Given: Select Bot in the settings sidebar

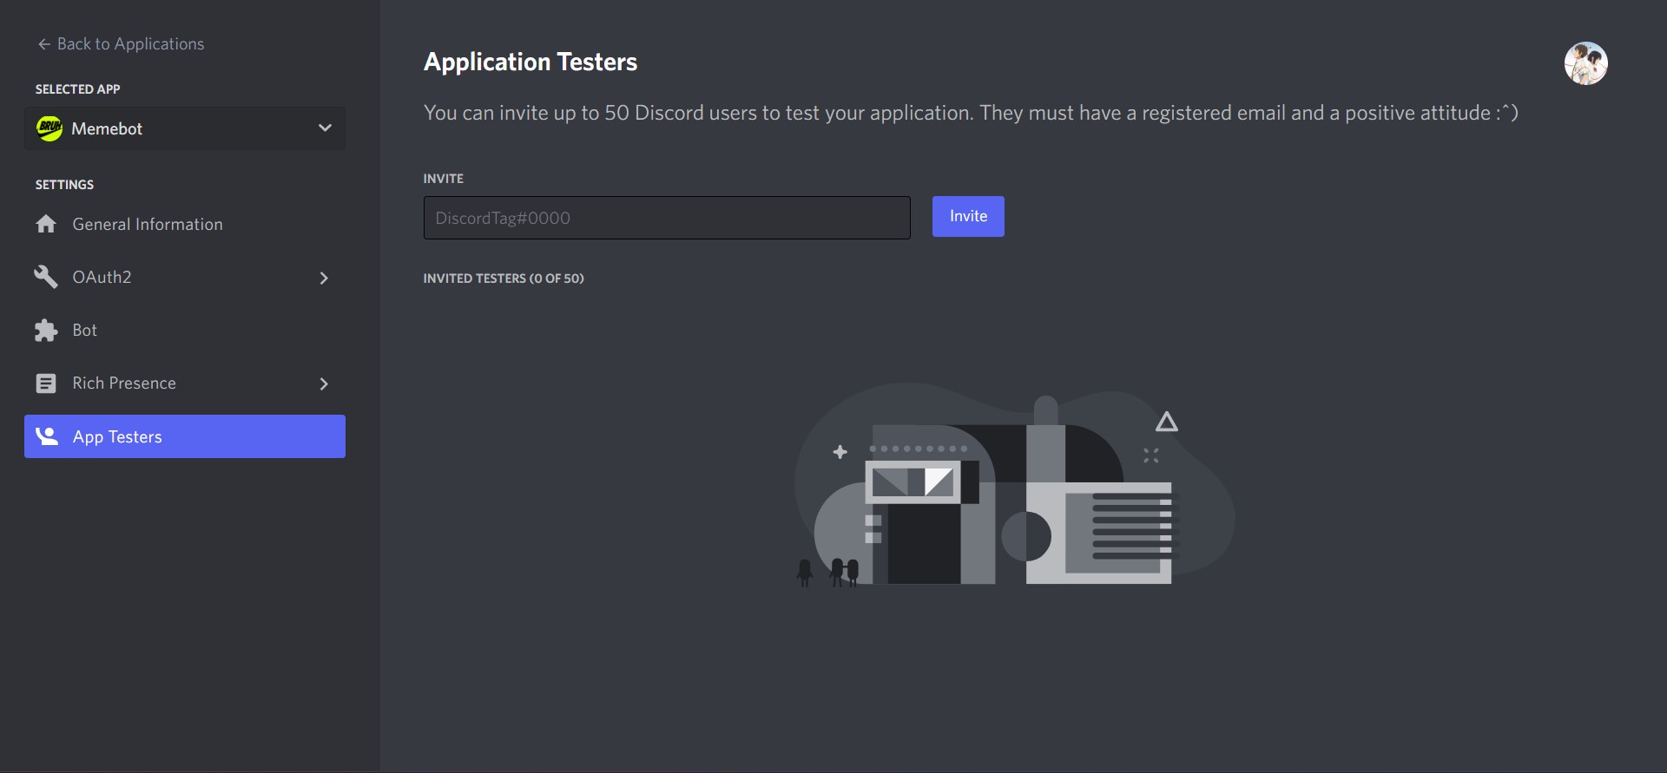Looking at the screenshot, I should tap(85, 330).
